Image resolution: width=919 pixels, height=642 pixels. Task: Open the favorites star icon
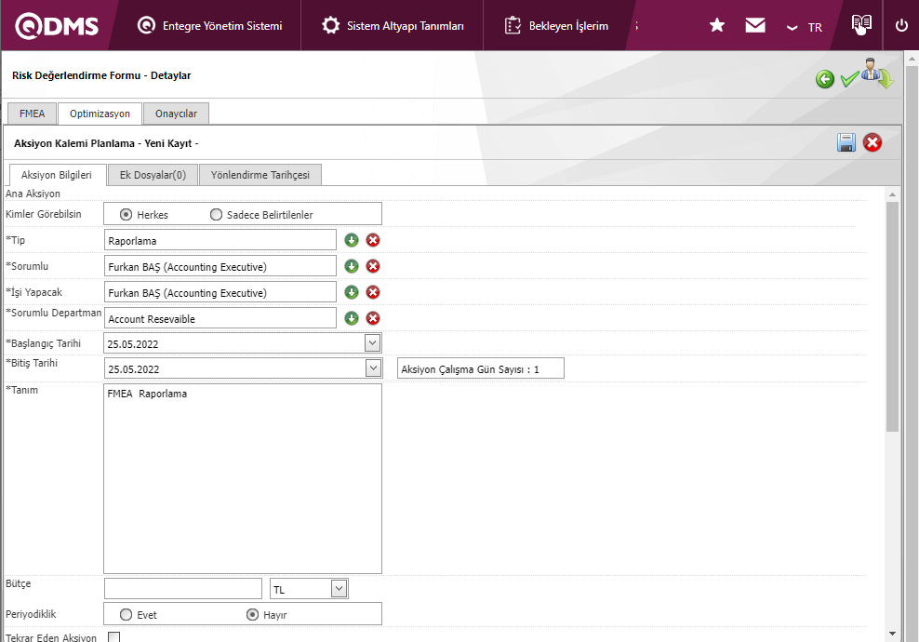717,26
